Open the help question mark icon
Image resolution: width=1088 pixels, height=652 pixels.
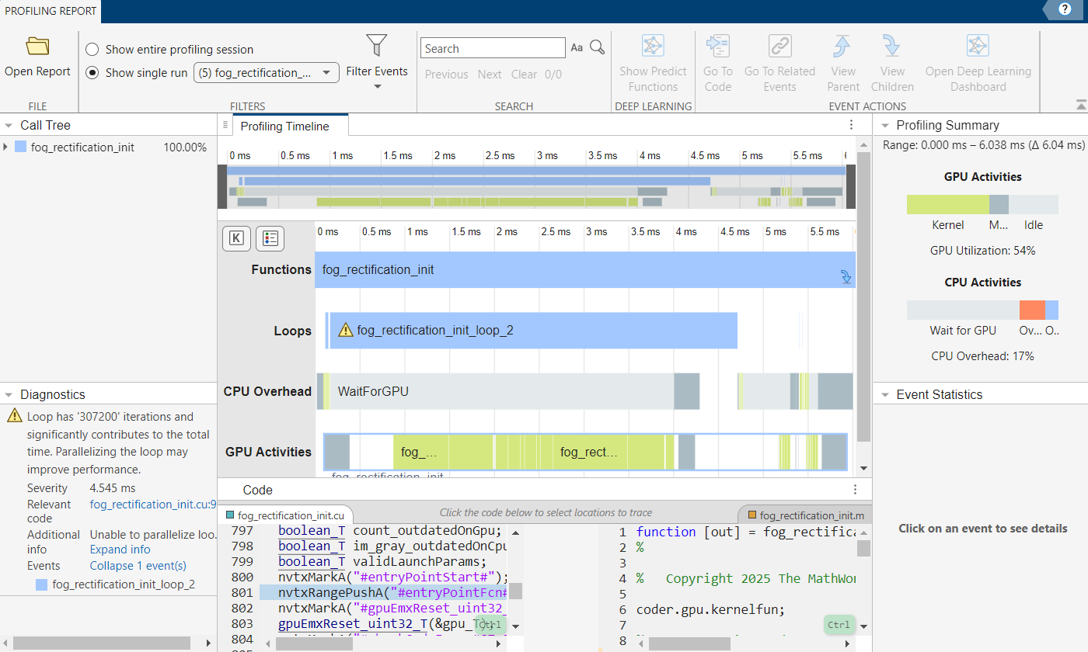click(1065, 10)
